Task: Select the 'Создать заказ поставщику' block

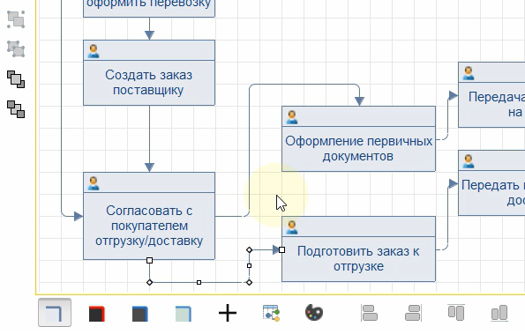Action: click(149, 73)
